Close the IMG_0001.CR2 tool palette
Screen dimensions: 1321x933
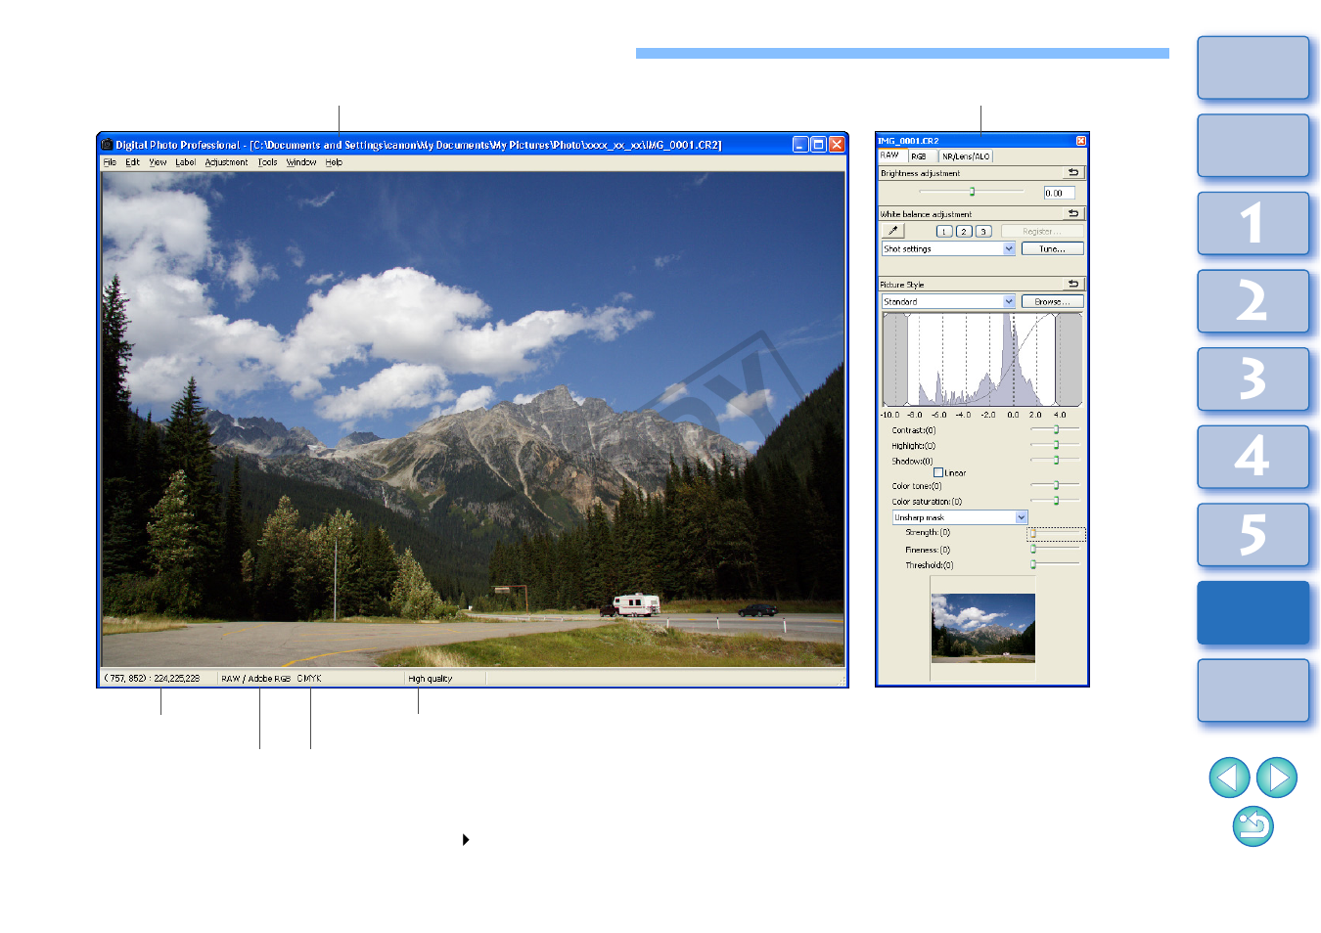[x=1080, y=141]
